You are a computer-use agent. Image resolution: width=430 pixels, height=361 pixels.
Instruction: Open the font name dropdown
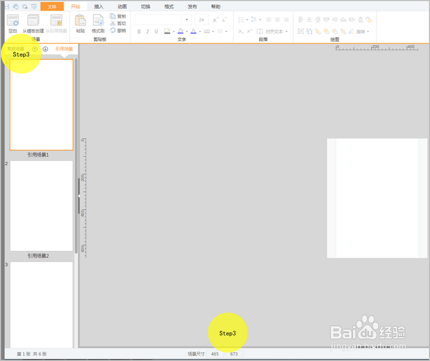[x=187, y=20]
